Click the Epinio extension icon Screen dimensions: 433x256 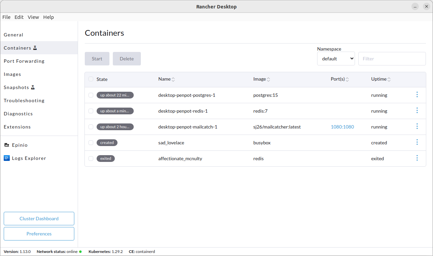point(7,145)
